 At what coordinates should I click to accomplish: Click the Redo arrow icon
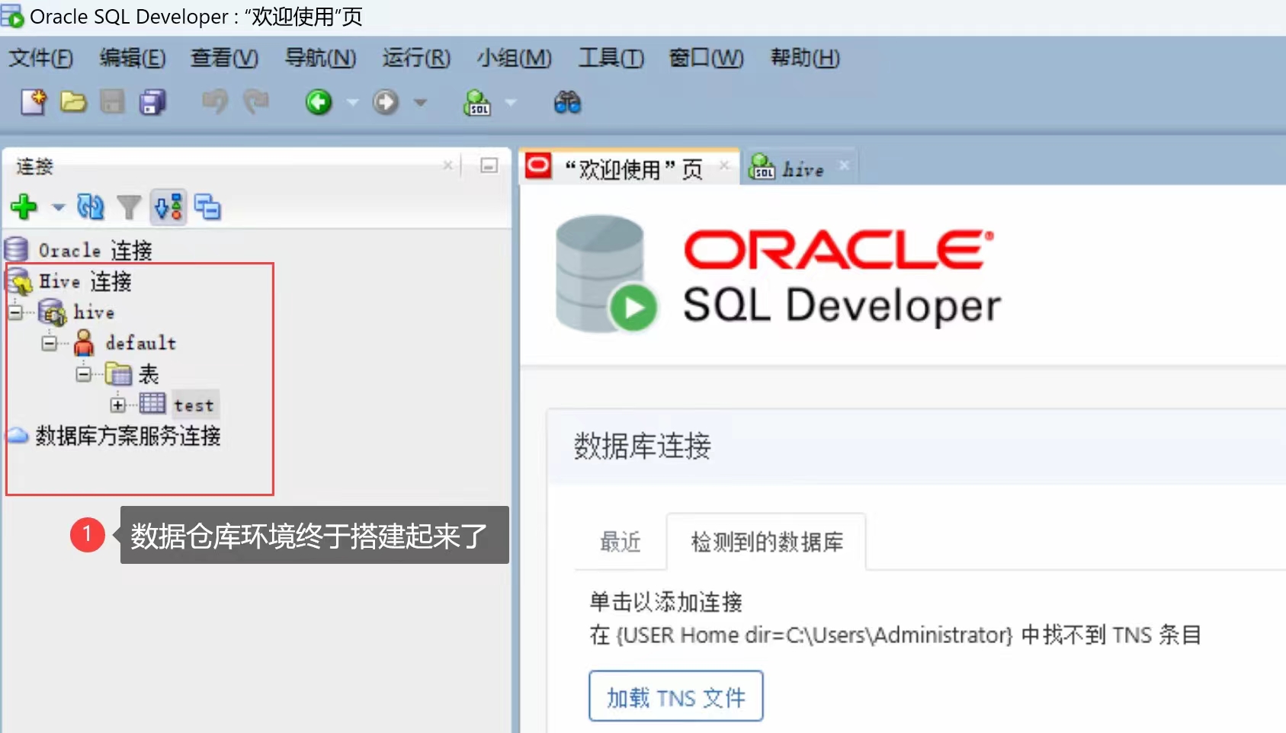(x=256, y=101)
